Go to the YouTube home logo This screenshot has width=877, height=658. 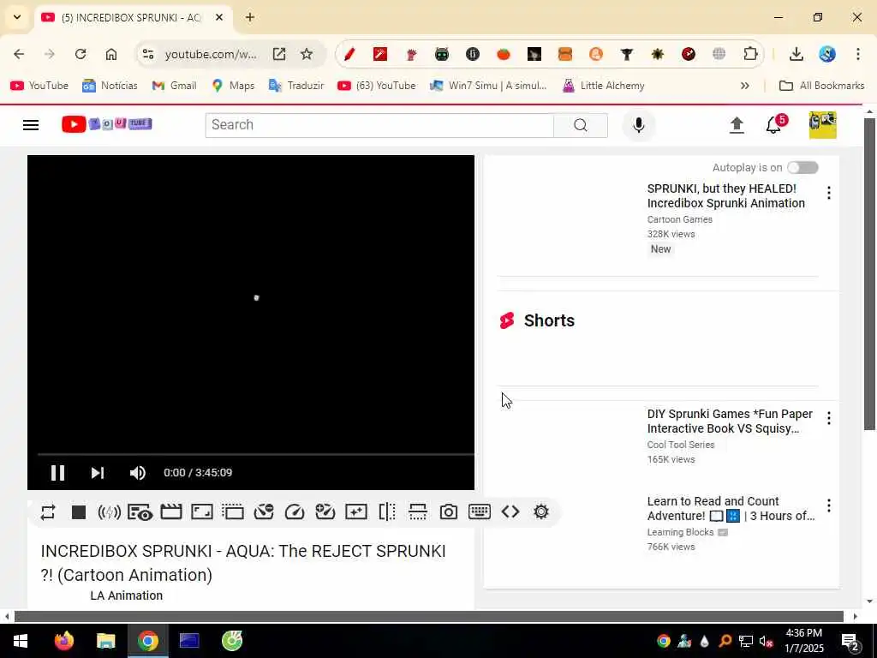pos(107,124)
